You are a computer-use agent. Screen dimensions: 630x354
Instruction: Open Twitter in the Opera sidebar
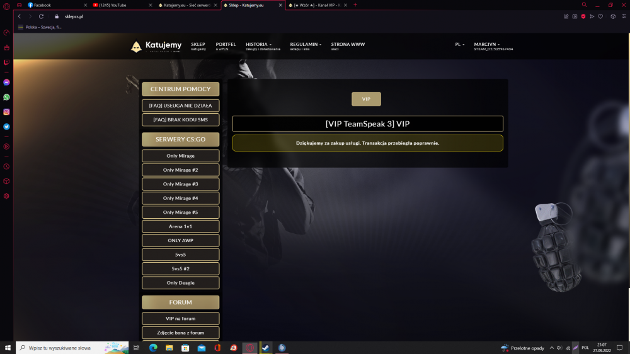pos(6,126)
